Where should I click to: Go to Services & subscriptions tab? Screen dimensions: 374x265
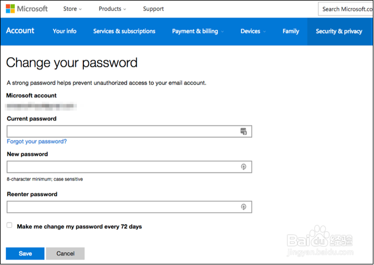124,31
